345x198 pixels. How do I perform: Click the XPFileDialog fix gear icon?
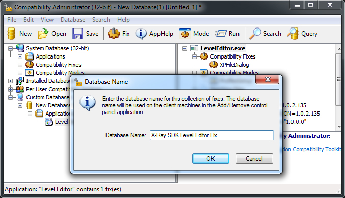click(x=214, y=65)
